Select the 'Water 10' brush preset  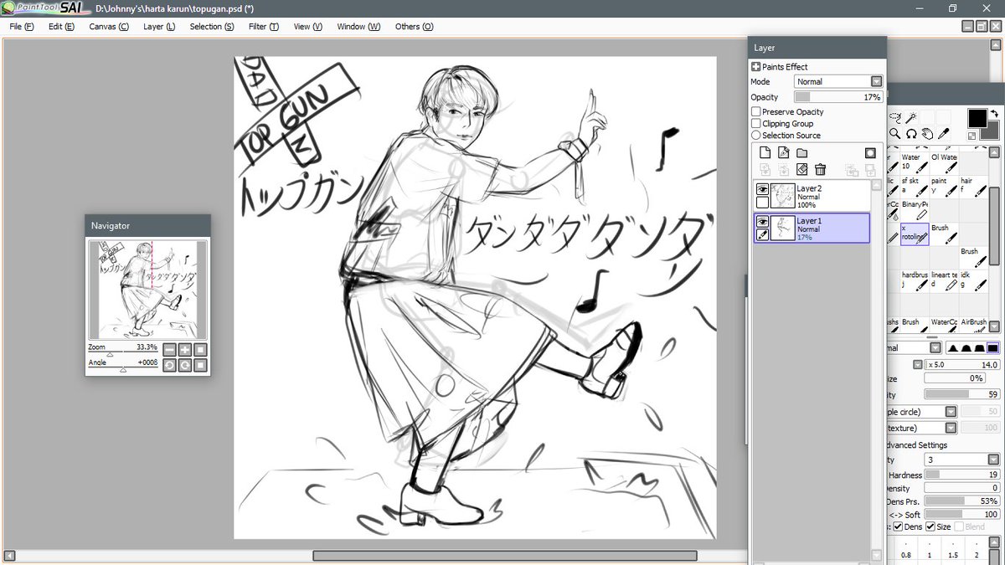pyautogui.click(x=914, y=162)
